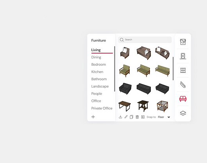Select the doors icon in sidebar
207x163 pixels.
point(183,56)
